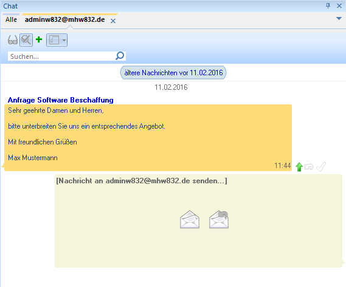The width and height of the screenshot is (346, 287).
Task: Click the gray checkmark done icon
Action: coord(321,167)
